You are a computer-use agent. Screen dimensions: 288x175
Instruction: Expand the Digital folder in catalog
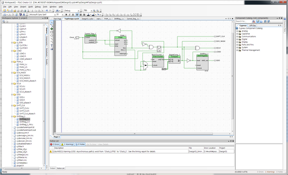237,39
